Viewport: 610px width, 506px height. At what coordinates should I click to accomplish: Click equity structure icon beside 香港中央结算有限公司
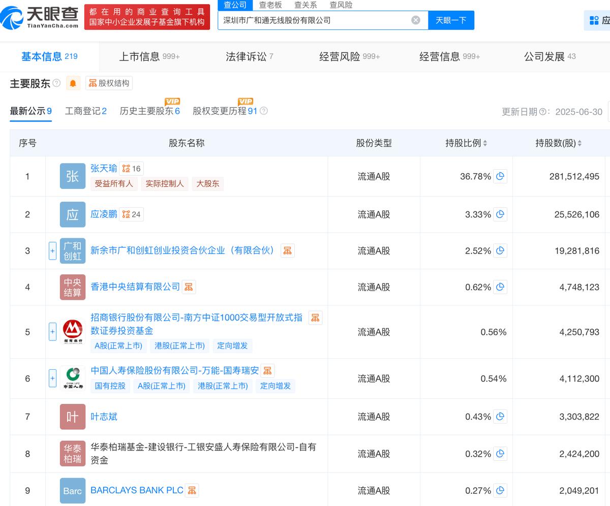189,287
